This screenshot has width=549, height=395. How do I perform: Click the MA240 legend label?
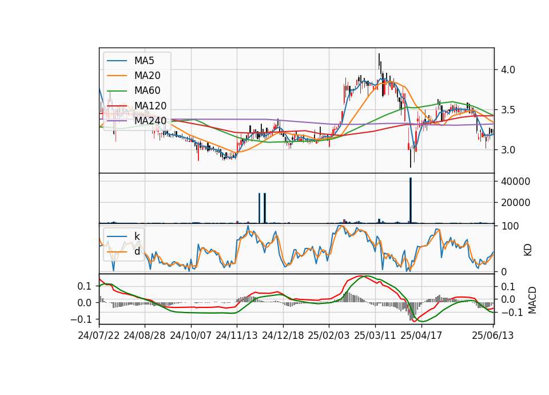tap(150, 121)
